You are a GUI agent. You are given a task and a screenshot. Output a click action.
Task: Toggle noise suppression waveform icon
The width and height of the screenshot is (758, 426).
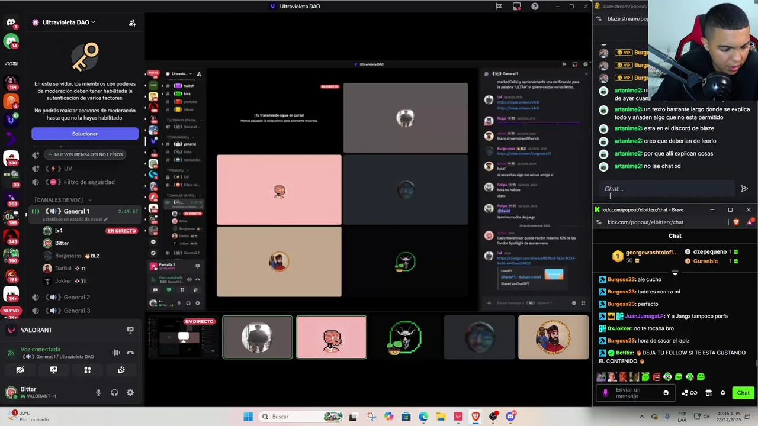coord(116,353)
